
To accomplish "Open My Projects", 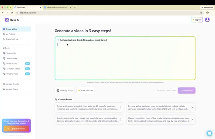I will click(x=10, y=34).
